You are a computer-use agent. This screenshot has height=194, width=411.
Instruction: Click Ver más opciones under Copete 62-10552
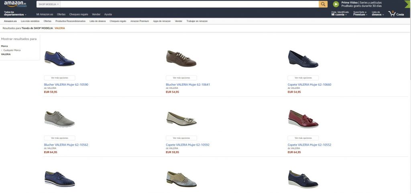click(x=303, y=138)
